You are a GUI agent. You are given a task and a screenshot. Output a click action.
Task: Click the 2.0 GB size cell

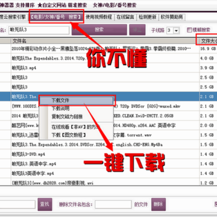(x=209, y=125)
